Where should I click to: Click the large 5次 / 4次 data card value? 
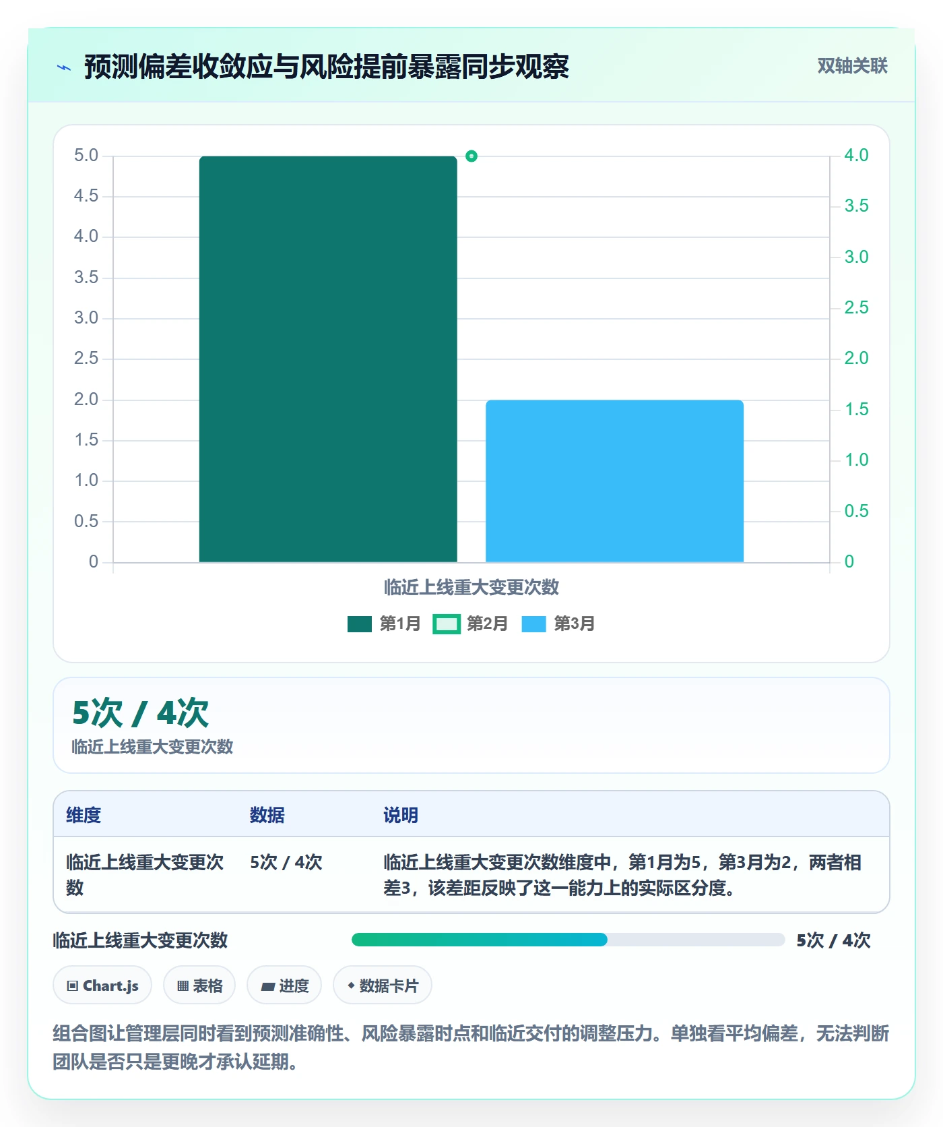[141, 713]
